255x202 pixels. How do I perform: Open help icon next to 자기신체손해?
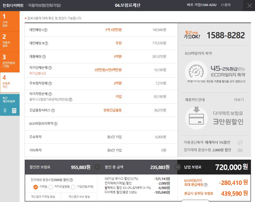point(50,68)
